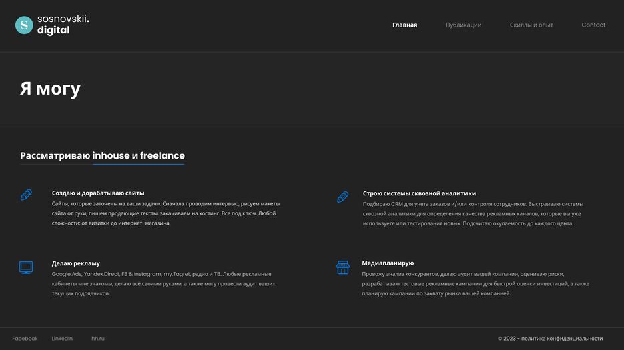Image resolution: width=624 pixels, height=350 pixels.
Task: Open the LinkedIn footer link
Action: coord(62,339)
